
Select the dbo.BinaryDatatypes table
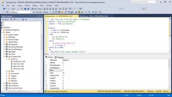click(16, 47)
